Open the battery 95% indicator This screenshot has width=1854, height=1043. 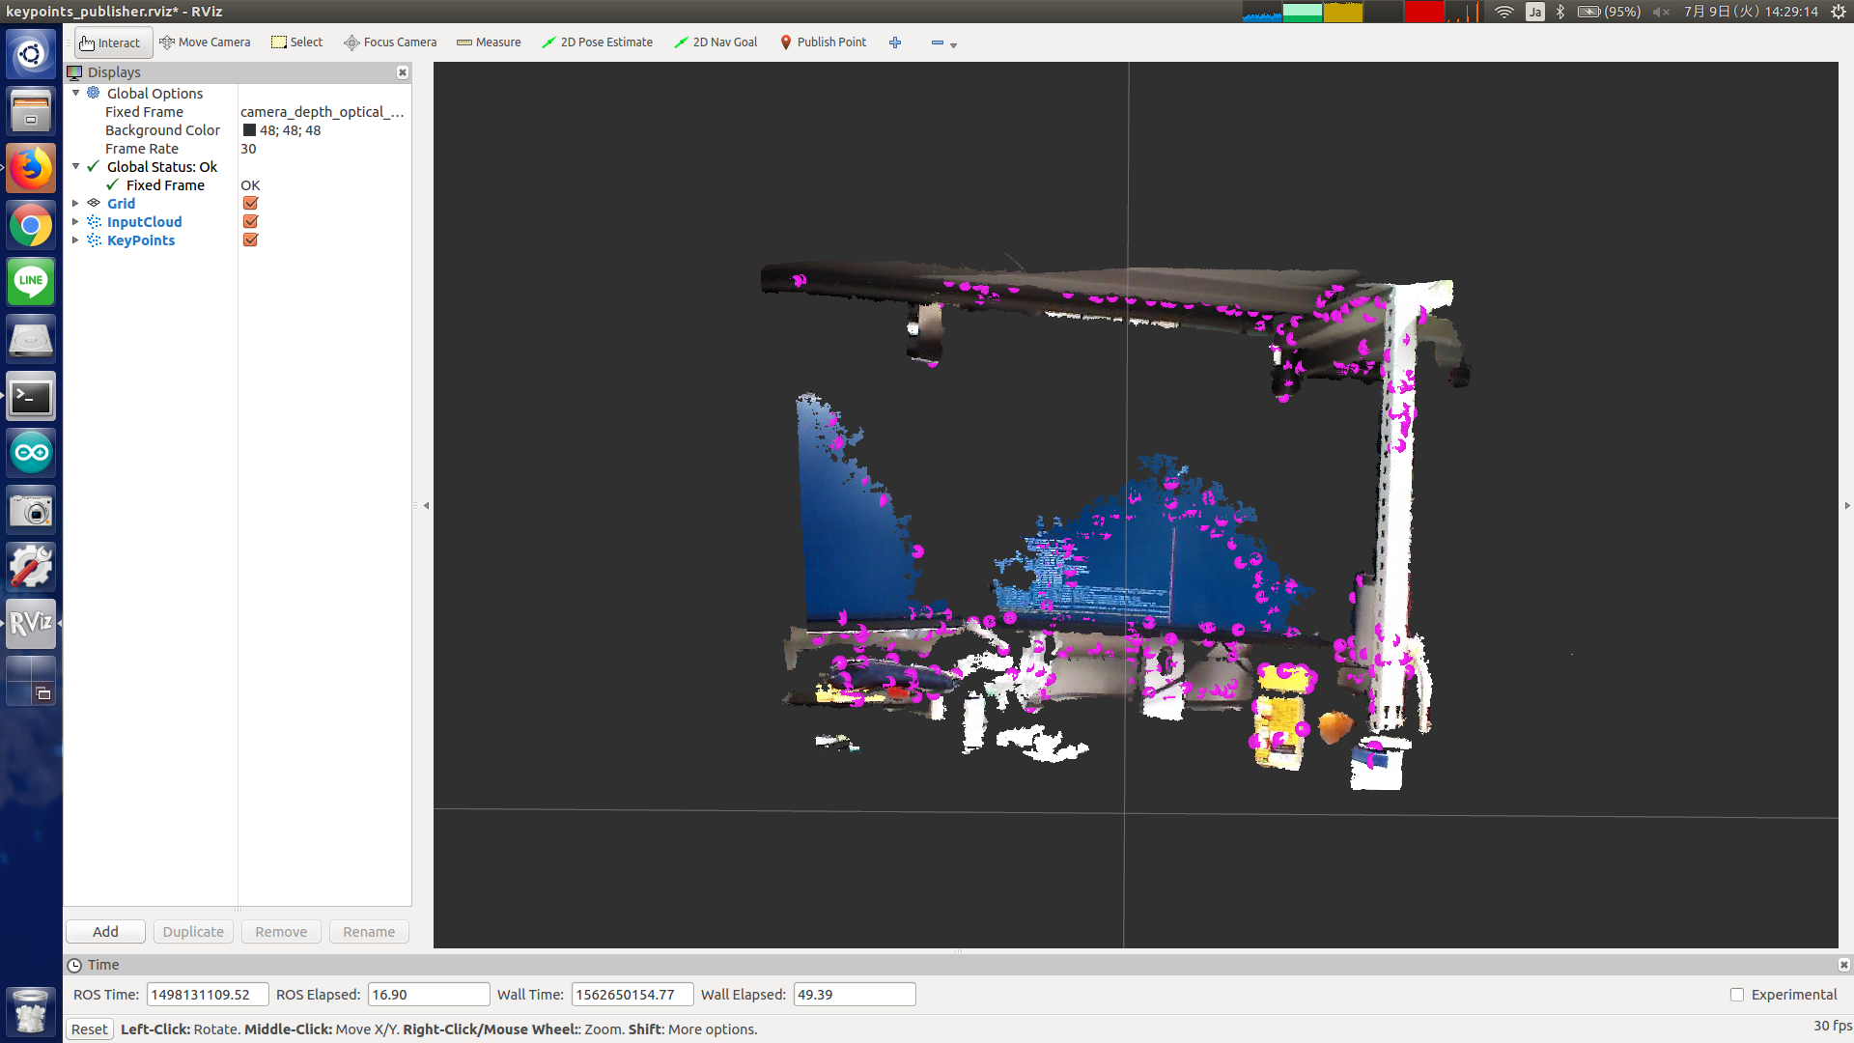(1609, 12)
